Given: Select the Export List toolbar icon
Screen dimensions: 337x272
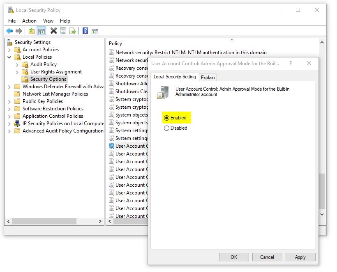Looking at the screenshot, I should click(x=73, y=31).
